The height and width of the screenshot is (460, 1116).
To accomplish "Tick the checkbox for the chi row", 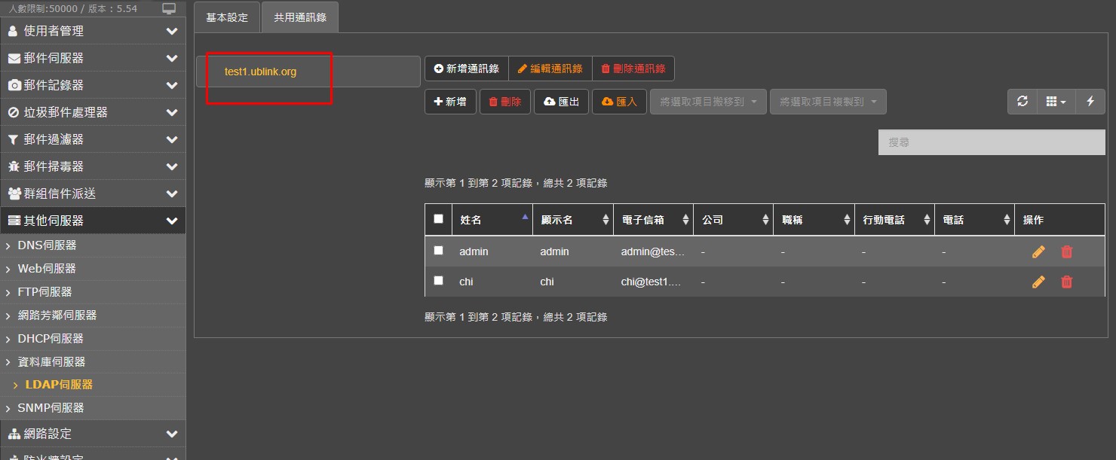I will [439, 281].
